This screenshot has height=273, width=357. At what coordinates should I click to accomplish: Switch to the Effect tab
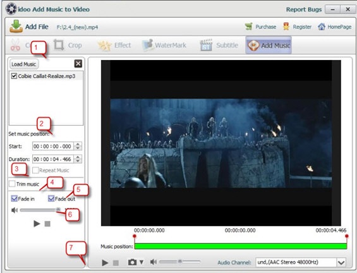click(114, 45)
